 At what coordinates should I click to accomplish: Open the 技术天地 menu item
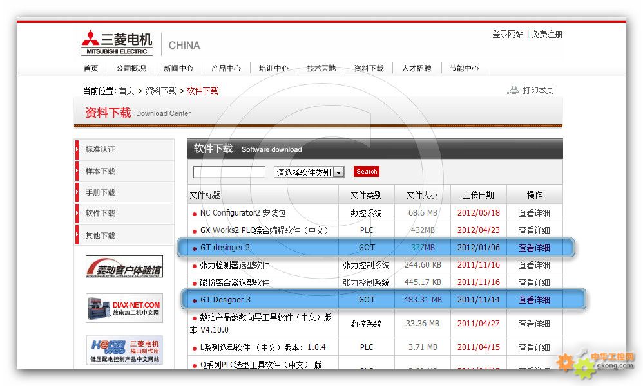coord(321,68)
